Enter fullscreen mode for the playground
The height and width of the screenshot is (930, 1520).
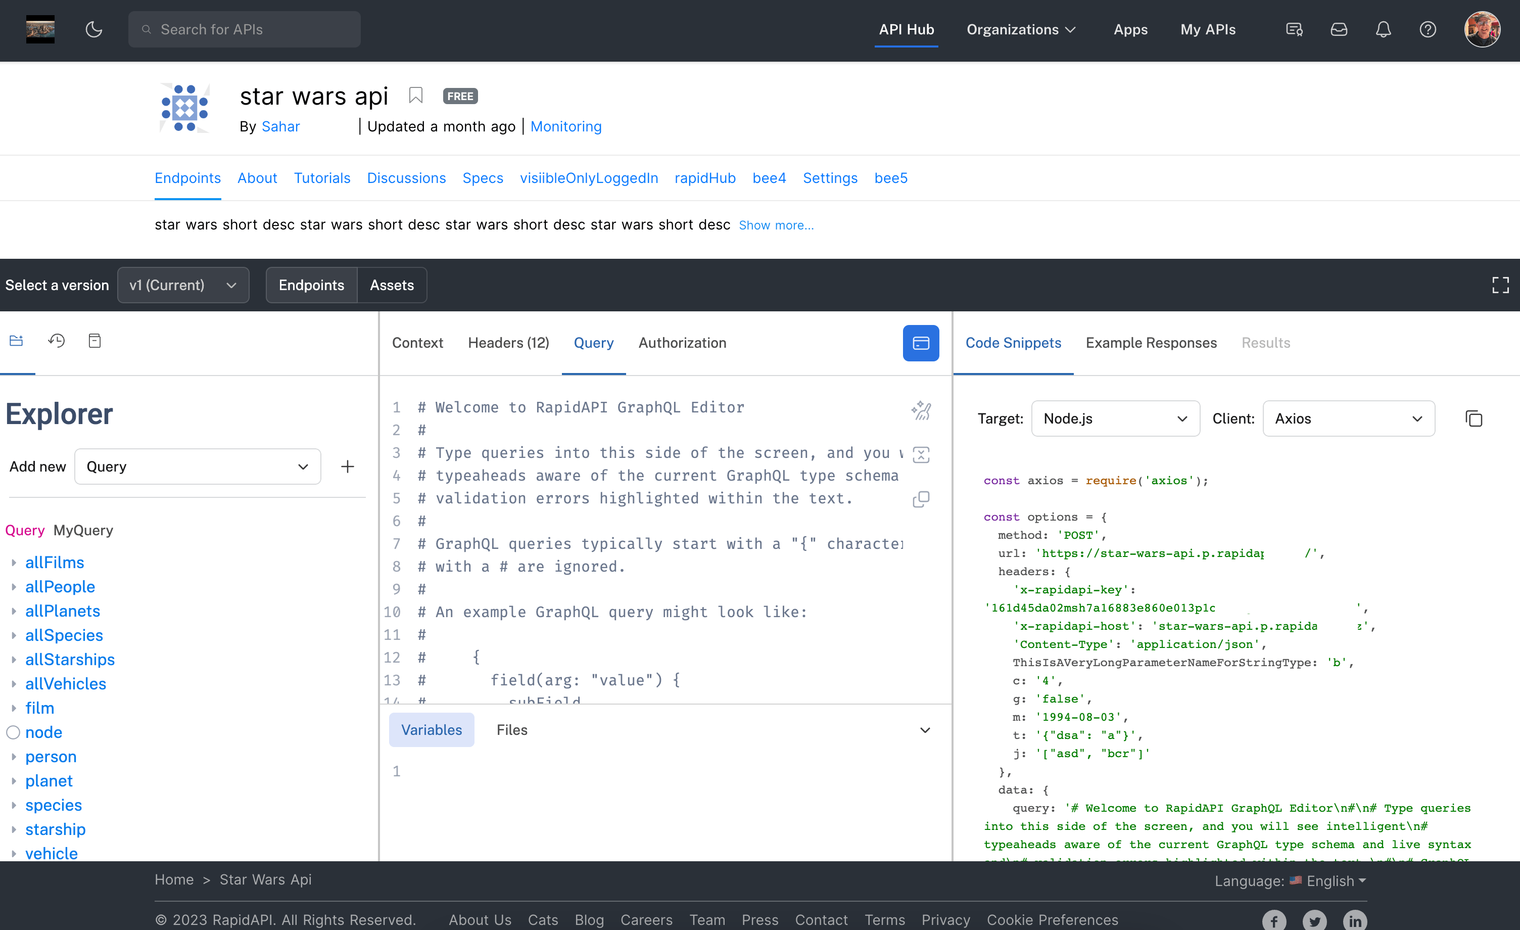pyautogui.click(x=1500, y=285)
